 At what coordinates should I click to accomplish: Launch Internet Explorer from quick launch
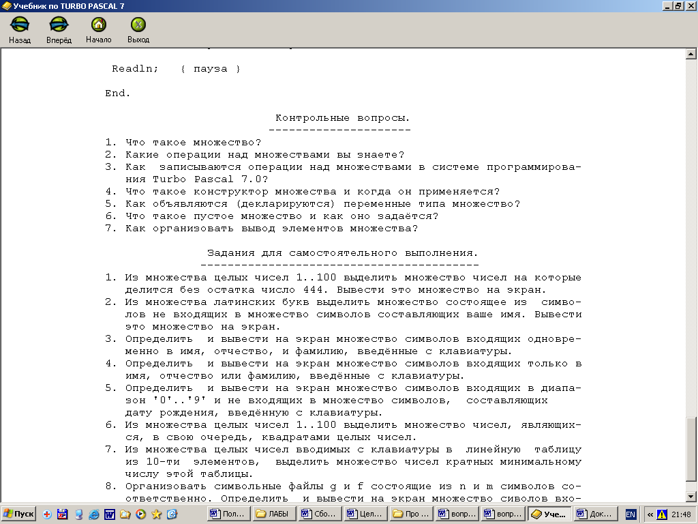click(94, 514)
